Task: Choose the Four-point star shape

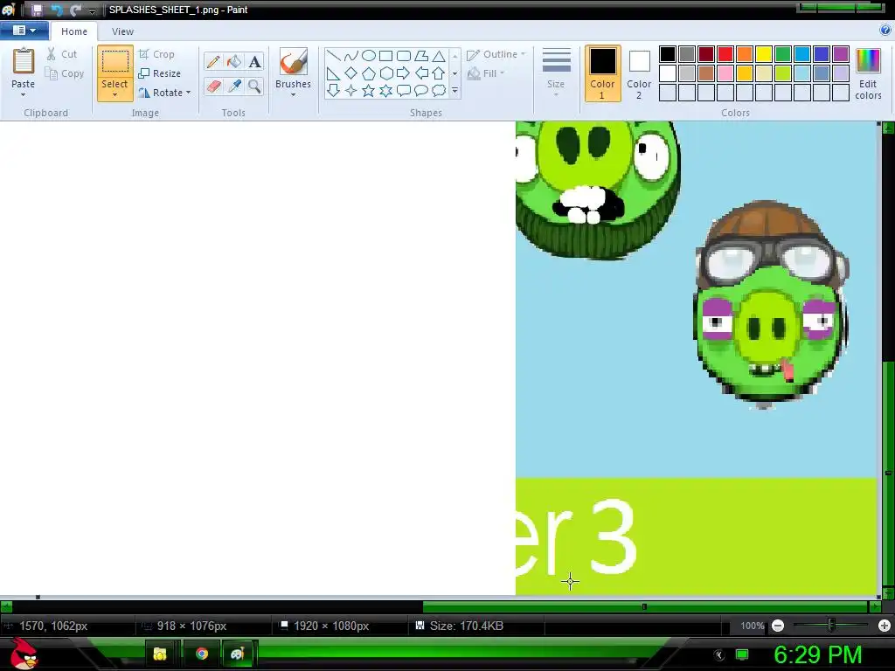Action: [x=351, y=90]
